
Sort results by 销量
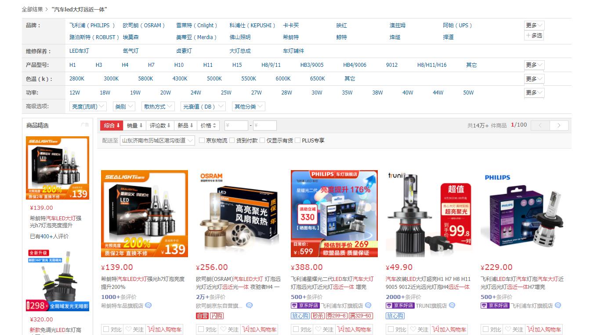[134, 125]
